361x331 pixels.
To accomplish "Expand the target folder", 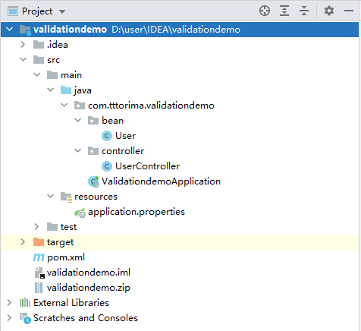I will click(x=23, y=242).
